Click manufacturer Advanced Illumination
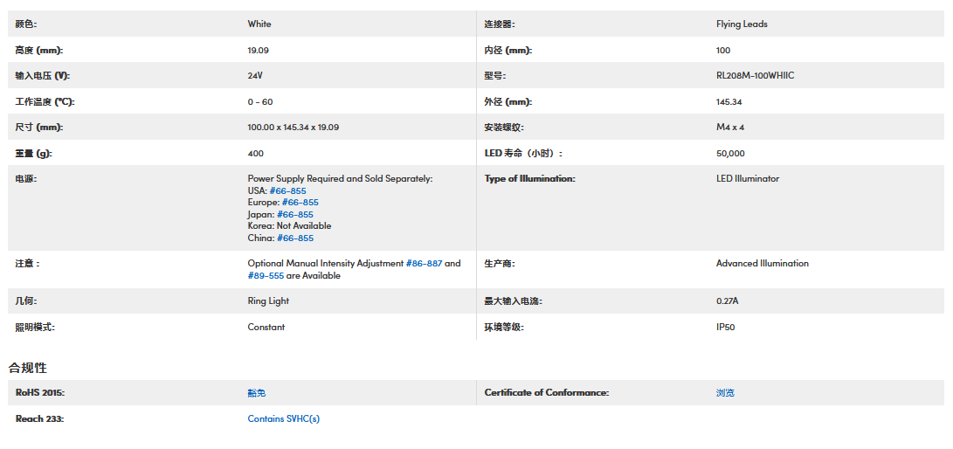Image resolution: width=953 pixels, height=449 pixels. (x=763, y=264)
